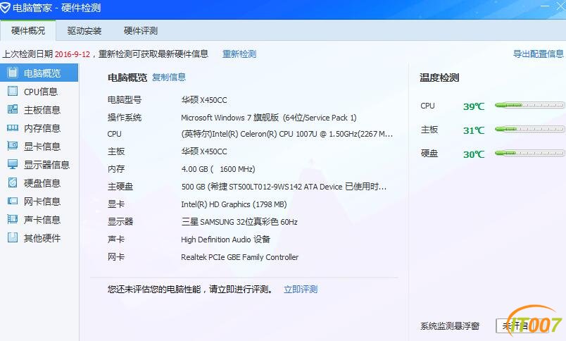Click the 主板 temperature gauge bar
The height and width of the screenshot is (341, 566).
529,129
